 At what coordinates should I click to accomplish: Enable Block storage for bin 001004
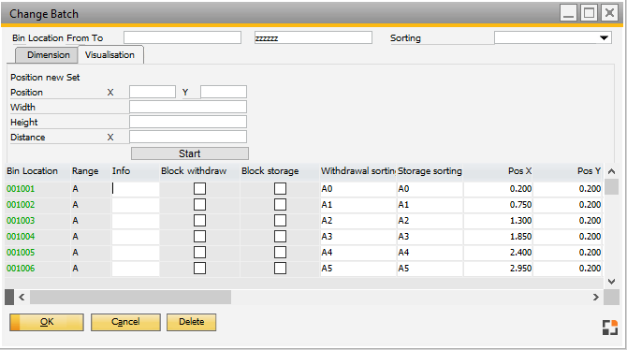280,237
